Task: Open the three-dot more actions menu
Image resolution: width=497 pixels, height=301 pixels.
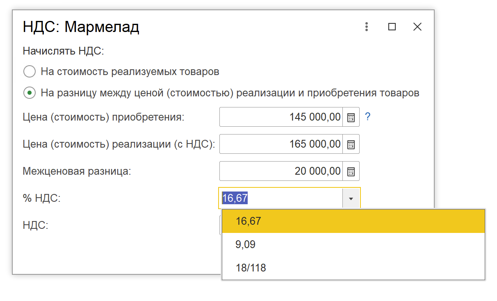Action: (x=367, y=27)
